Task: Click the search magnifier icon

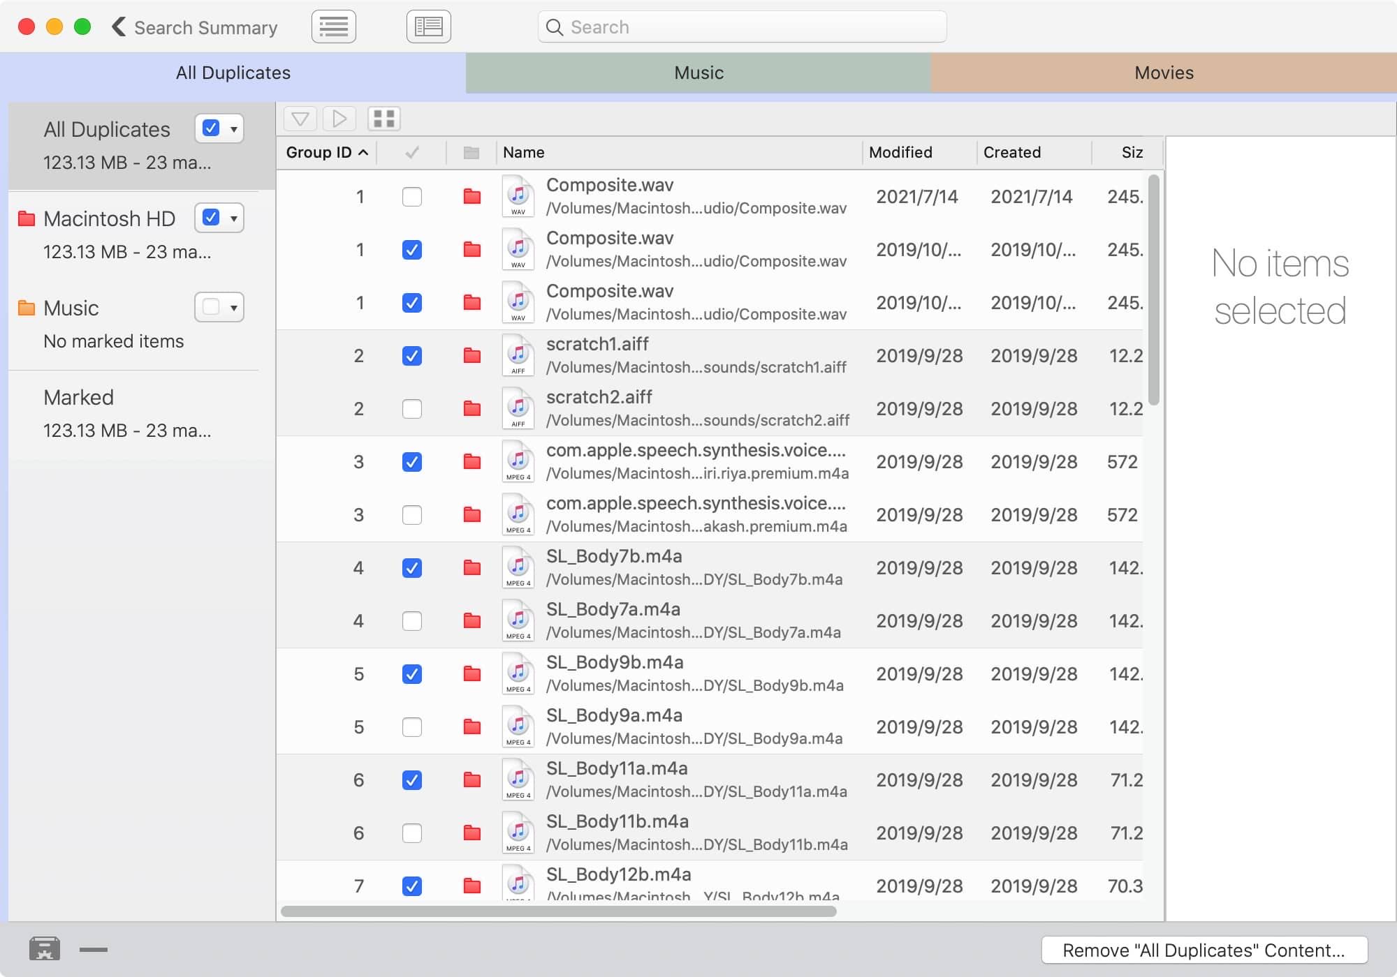Action: [555, 27]
